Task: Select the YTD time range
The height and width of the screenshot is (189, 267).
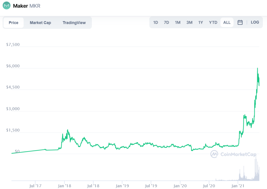Action: pos(213,22)
